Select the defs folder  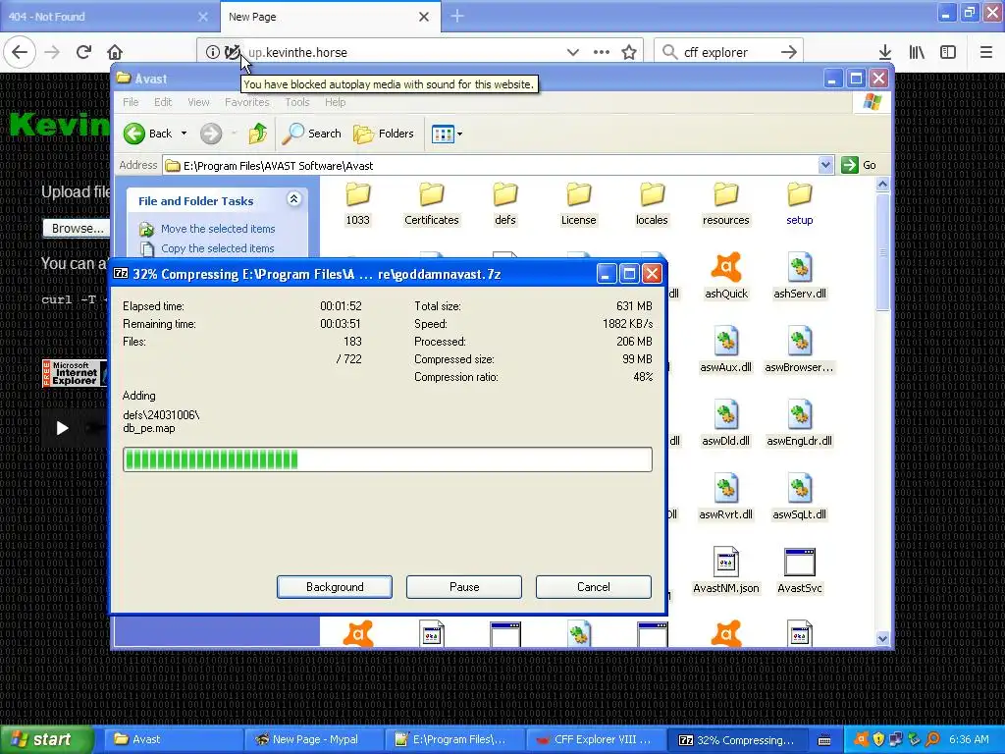pyautogui.click(x=505, y=204)
